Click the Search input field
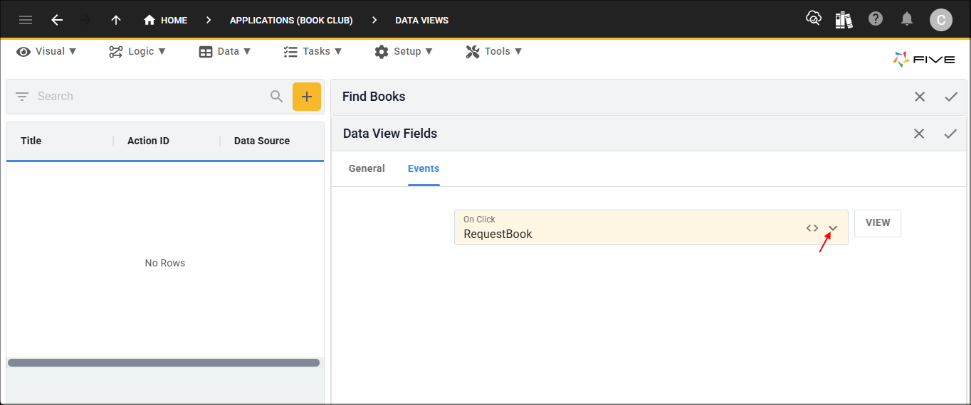Viewport: 971px width, 405px height. [x=149, y=97]
